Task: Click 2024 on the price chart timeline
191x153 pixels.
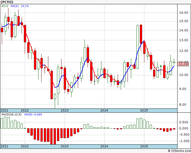Action: (x=104, y=110)
